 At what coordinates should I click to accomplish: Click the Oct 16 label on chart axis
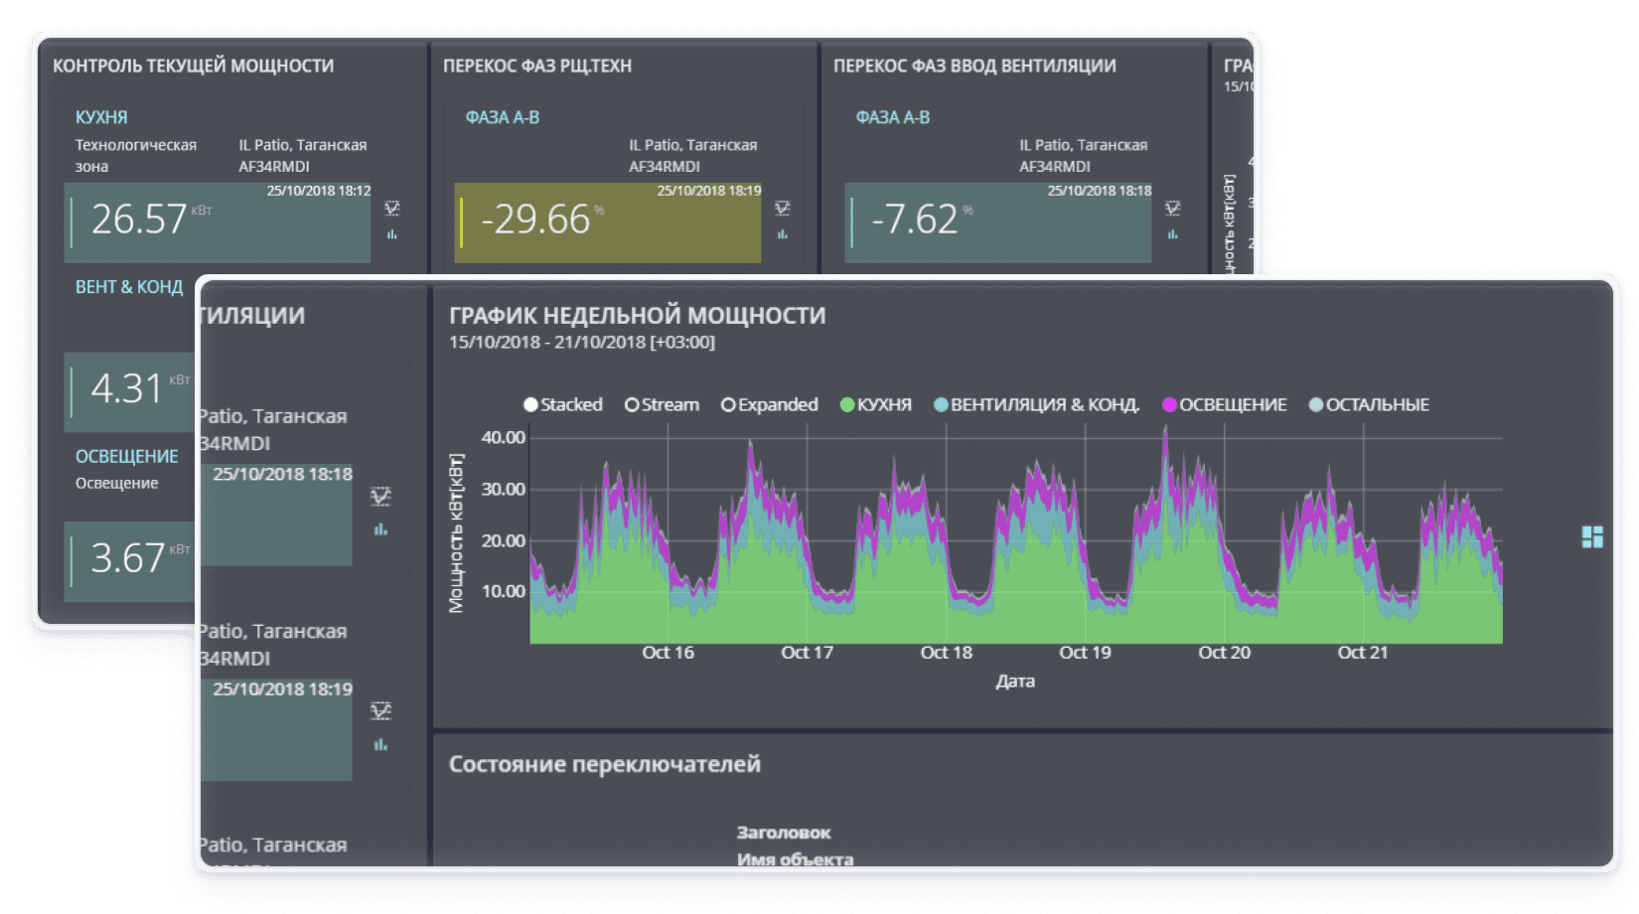click(x=668, y=653)
